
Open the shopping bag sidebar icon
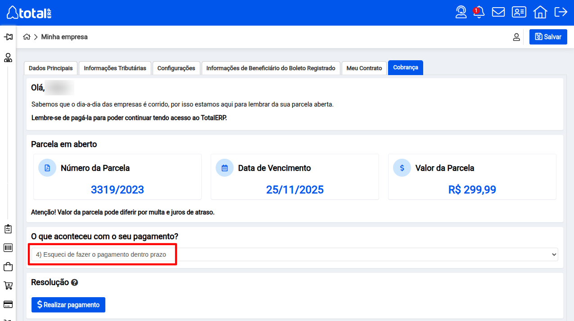[x=8, y=267]
